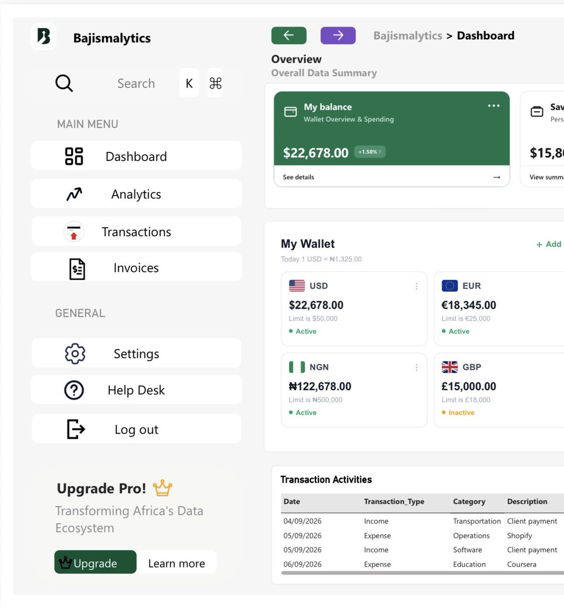This screenshot has height=607, width=564.
Task: Open the NGN wallet kebab menu
Action: tap(416, 368)
